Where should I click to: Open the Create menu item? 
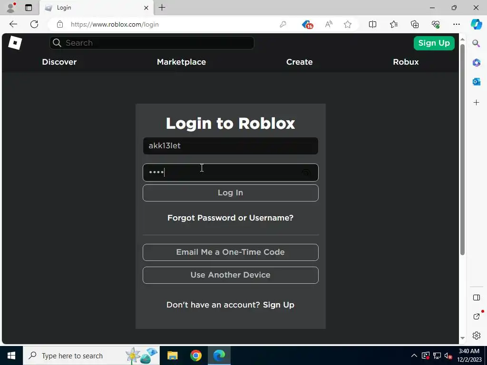300,62
